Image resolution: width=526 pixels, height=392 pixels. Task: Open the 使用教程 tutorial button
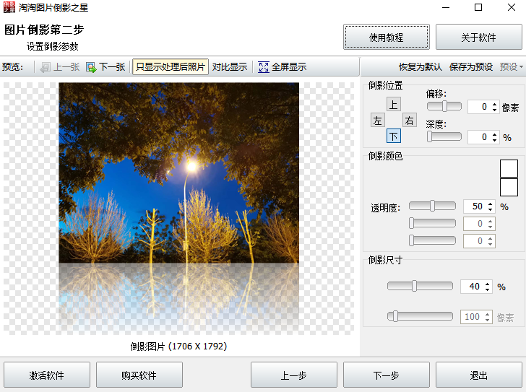pyautogui.click(x=387, y=38)
